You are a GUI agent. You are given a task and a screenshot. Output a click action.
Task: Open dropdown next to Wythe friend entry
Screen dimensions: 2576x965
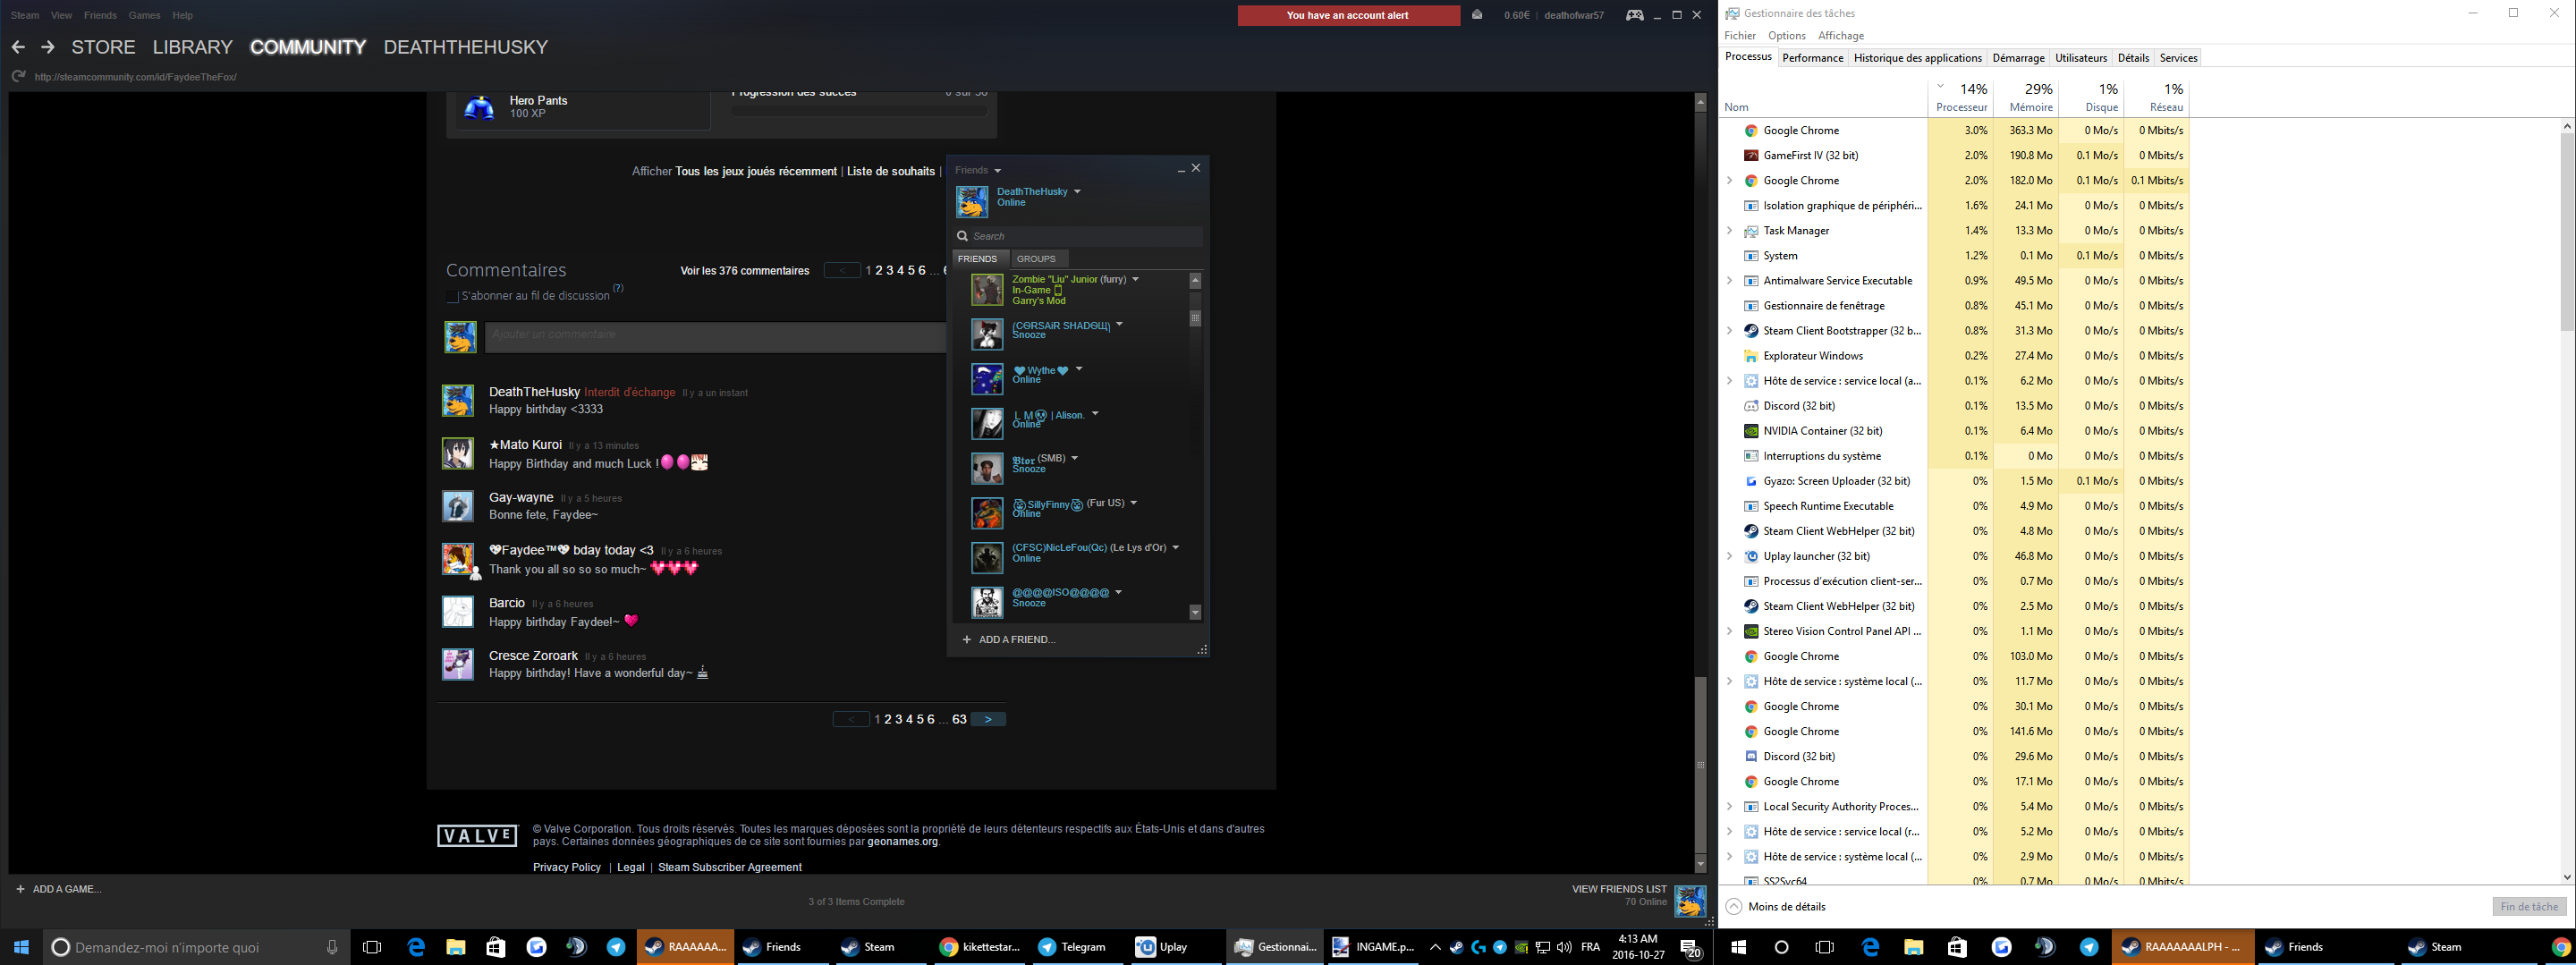click(1079, 369)
